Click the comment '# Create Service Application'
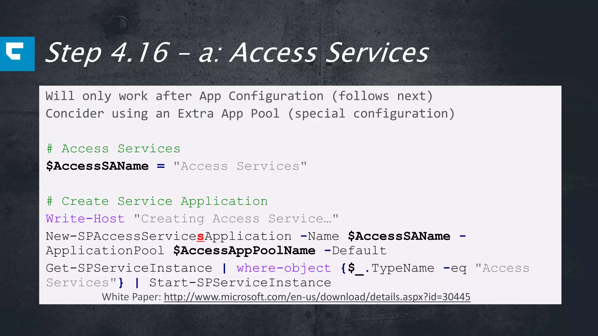This screenshot has height=336, width=598. tap(157, 201)
